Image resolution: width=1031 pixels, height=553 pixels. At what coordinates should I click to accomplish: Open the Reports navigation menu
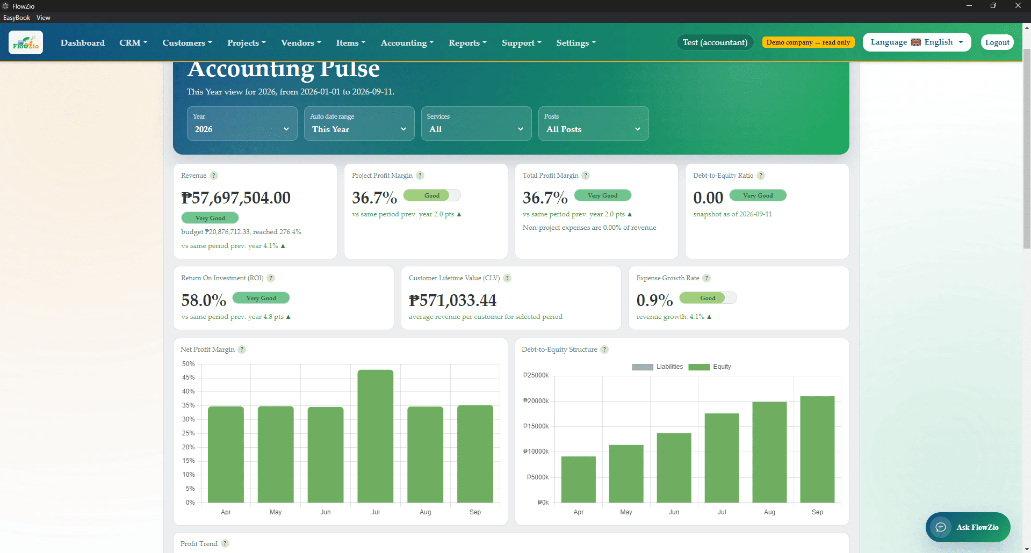coord(468,42)
